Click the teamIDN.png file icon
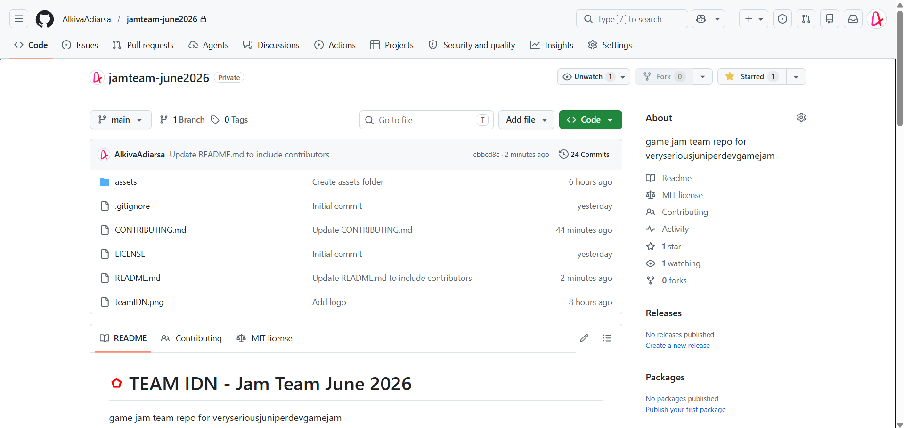 (105, 302)
